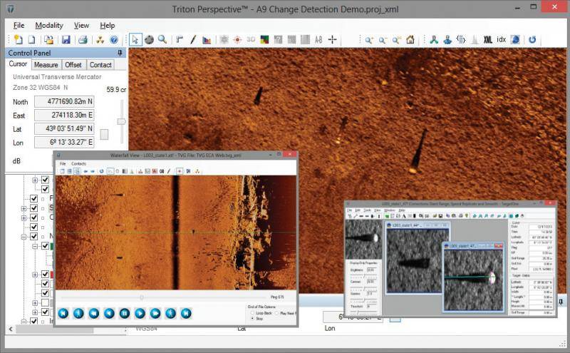Viewport: 570px width, 353px height.
Task: Click the new project icon with star
Action: (x=18, y=39)
